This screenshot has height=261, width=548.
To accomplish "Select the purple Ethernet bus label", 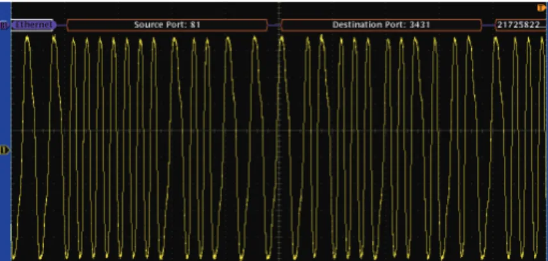I will coord(33,25).
